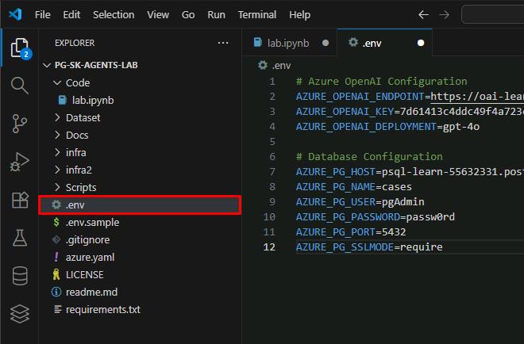524x344 pixels.
Task: Open requirements.txt in the explorer
Action: [x=102, y=309]
